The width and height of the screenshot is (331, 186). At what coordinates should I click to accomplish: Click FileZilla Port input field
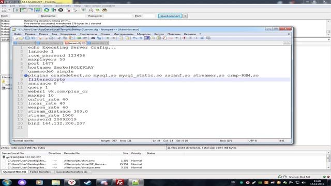[x=149, y=16]
